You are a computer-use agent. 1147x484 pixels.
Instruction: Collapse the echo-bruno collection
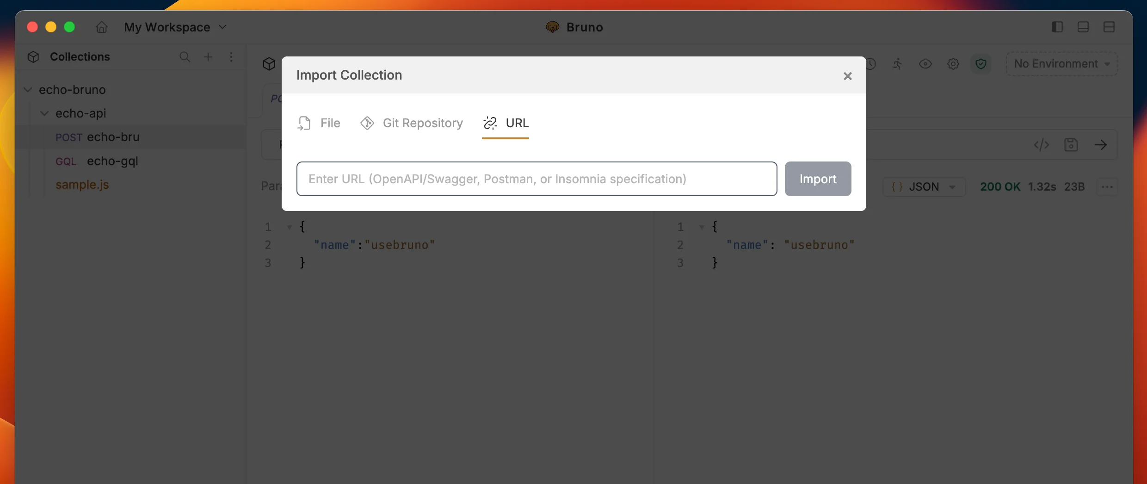click(x=28, y=90)
